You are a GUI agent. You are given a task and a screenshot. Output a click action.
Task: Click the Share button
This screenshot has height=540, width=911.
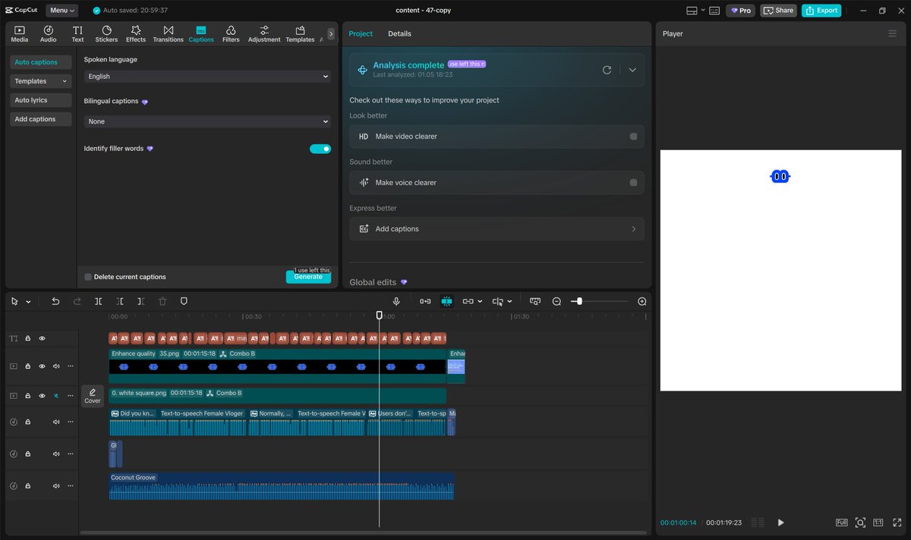pos(778,11)
